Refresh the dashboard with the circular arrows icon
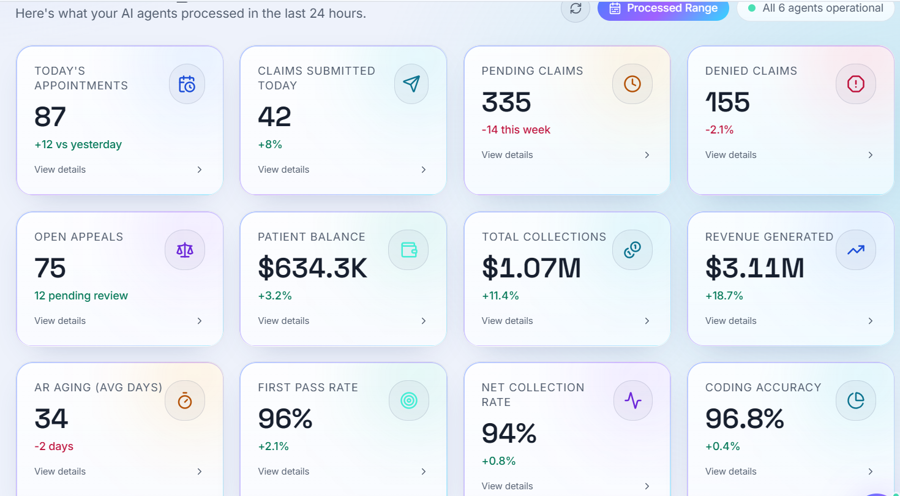Image resolution: width=900 pixels, height=496 pixels. [x=576, y=9]
